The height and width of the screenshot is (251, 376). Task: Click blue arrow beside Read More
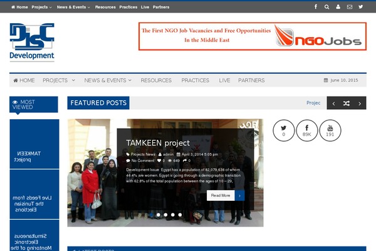(x=239, y=196)
